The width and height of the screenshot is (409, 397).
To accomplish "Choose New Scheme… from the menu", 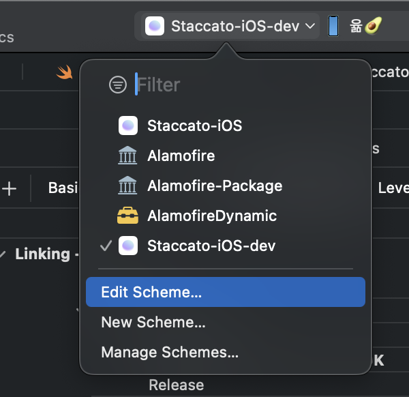I will coord(153,322).
